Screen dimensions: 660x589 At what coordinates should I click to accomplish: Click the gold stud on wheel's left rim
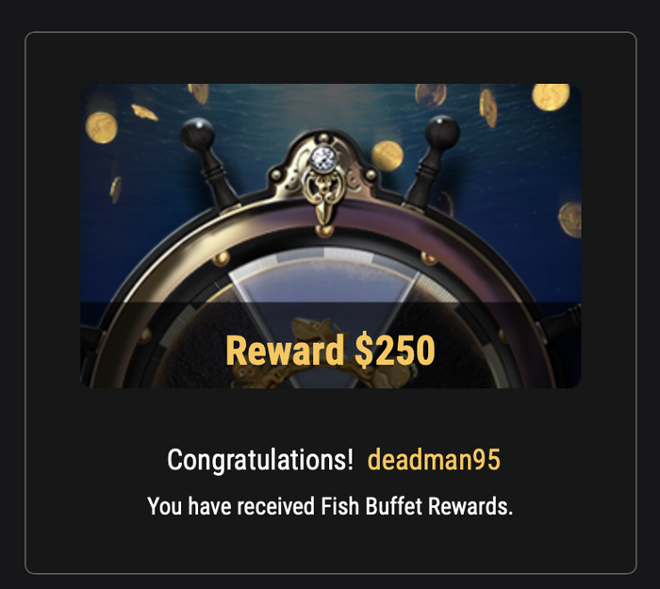coord(221,257)
